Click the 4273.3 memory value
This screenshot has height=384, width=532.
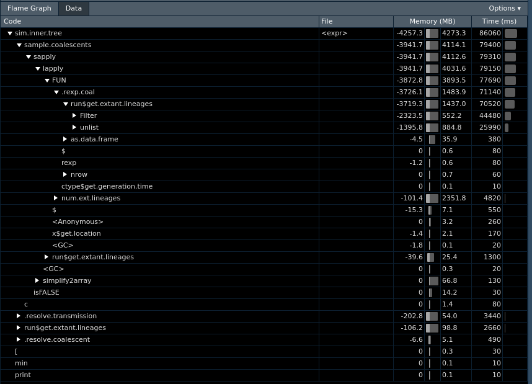click(x=454, y=33)
